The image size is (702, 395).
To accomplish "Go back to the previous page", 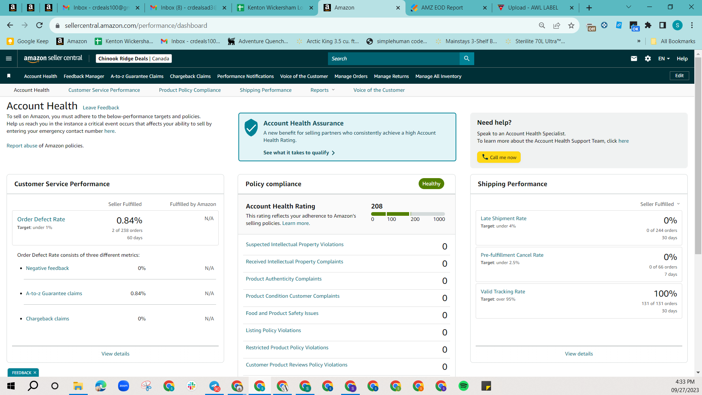I will (10, 25).
